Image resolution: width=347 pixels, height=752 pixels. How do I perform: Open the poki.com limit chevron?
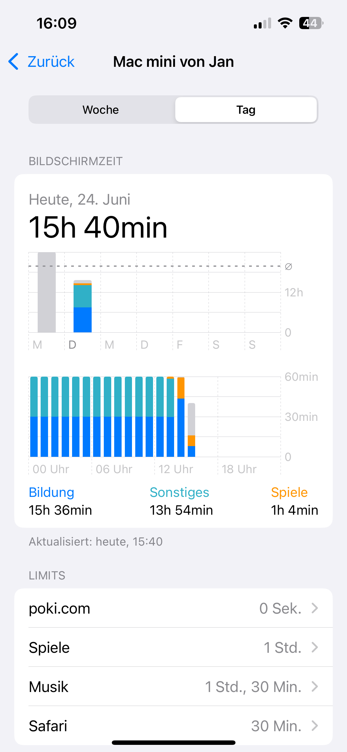[x=315, y=608]
